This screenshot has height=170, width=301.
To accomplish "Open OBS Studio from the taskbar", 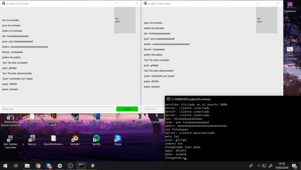I will coord(70,165).
